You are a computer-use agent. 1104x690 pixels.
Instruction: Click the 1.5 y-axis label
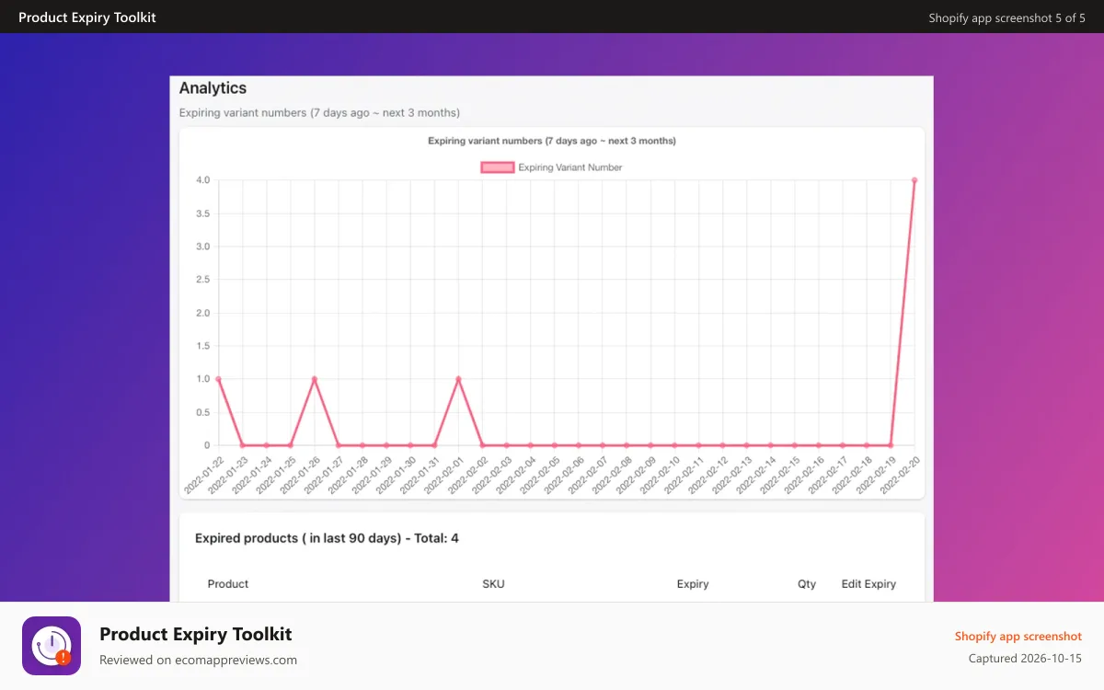[x=202, y=346]
